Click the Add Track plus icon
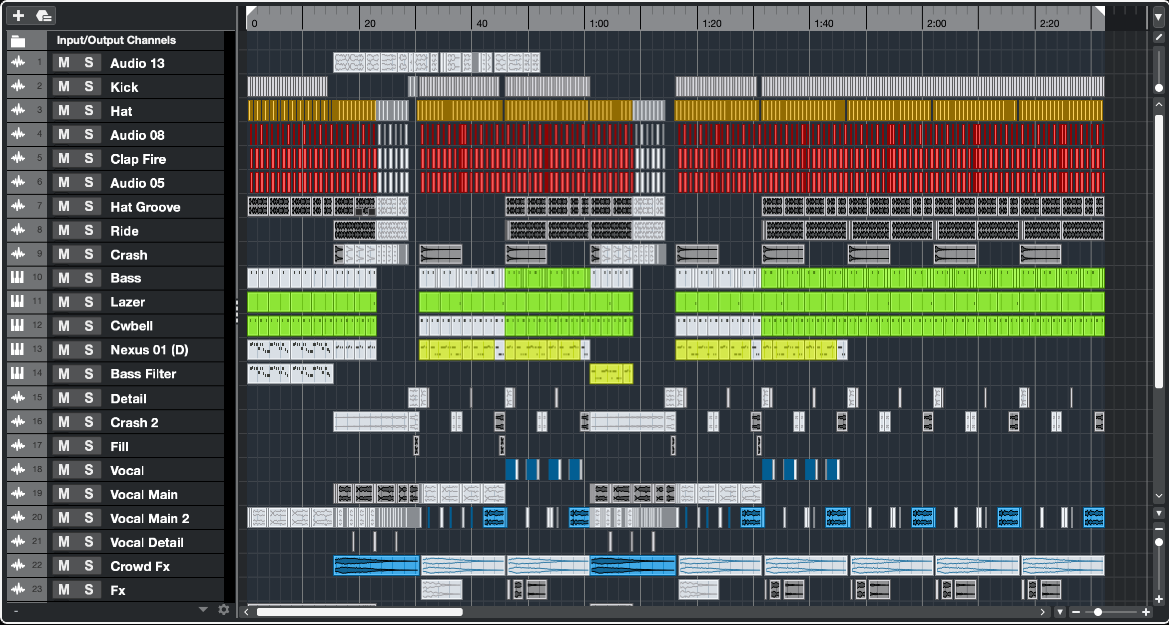 point(18,16)
